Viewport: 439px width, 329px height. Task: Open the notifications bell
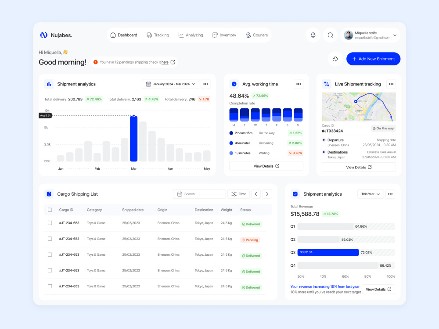[313, 35]
